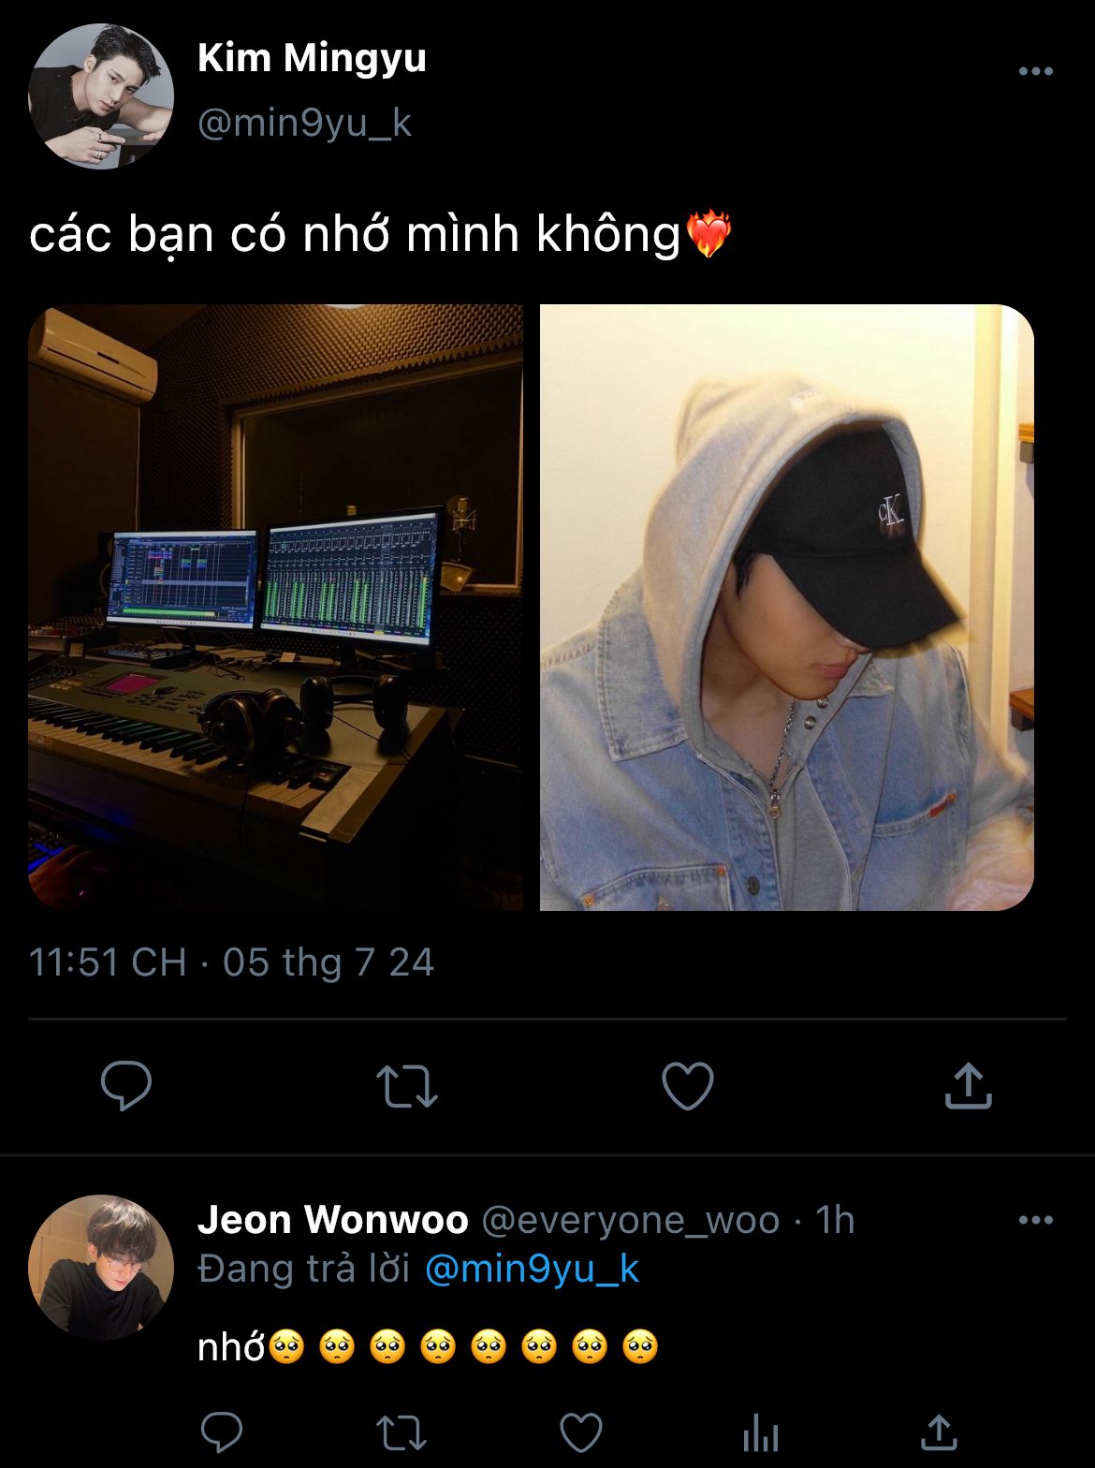Open the @everyone_woo handle
The image size is (1095, 1468).
click(631, 1220)
